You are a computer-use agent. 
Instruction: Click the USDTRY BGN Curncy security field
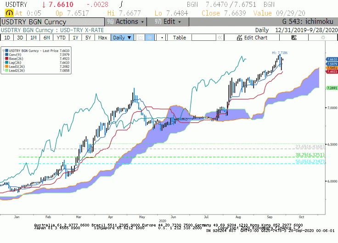(x=52, y=22)
